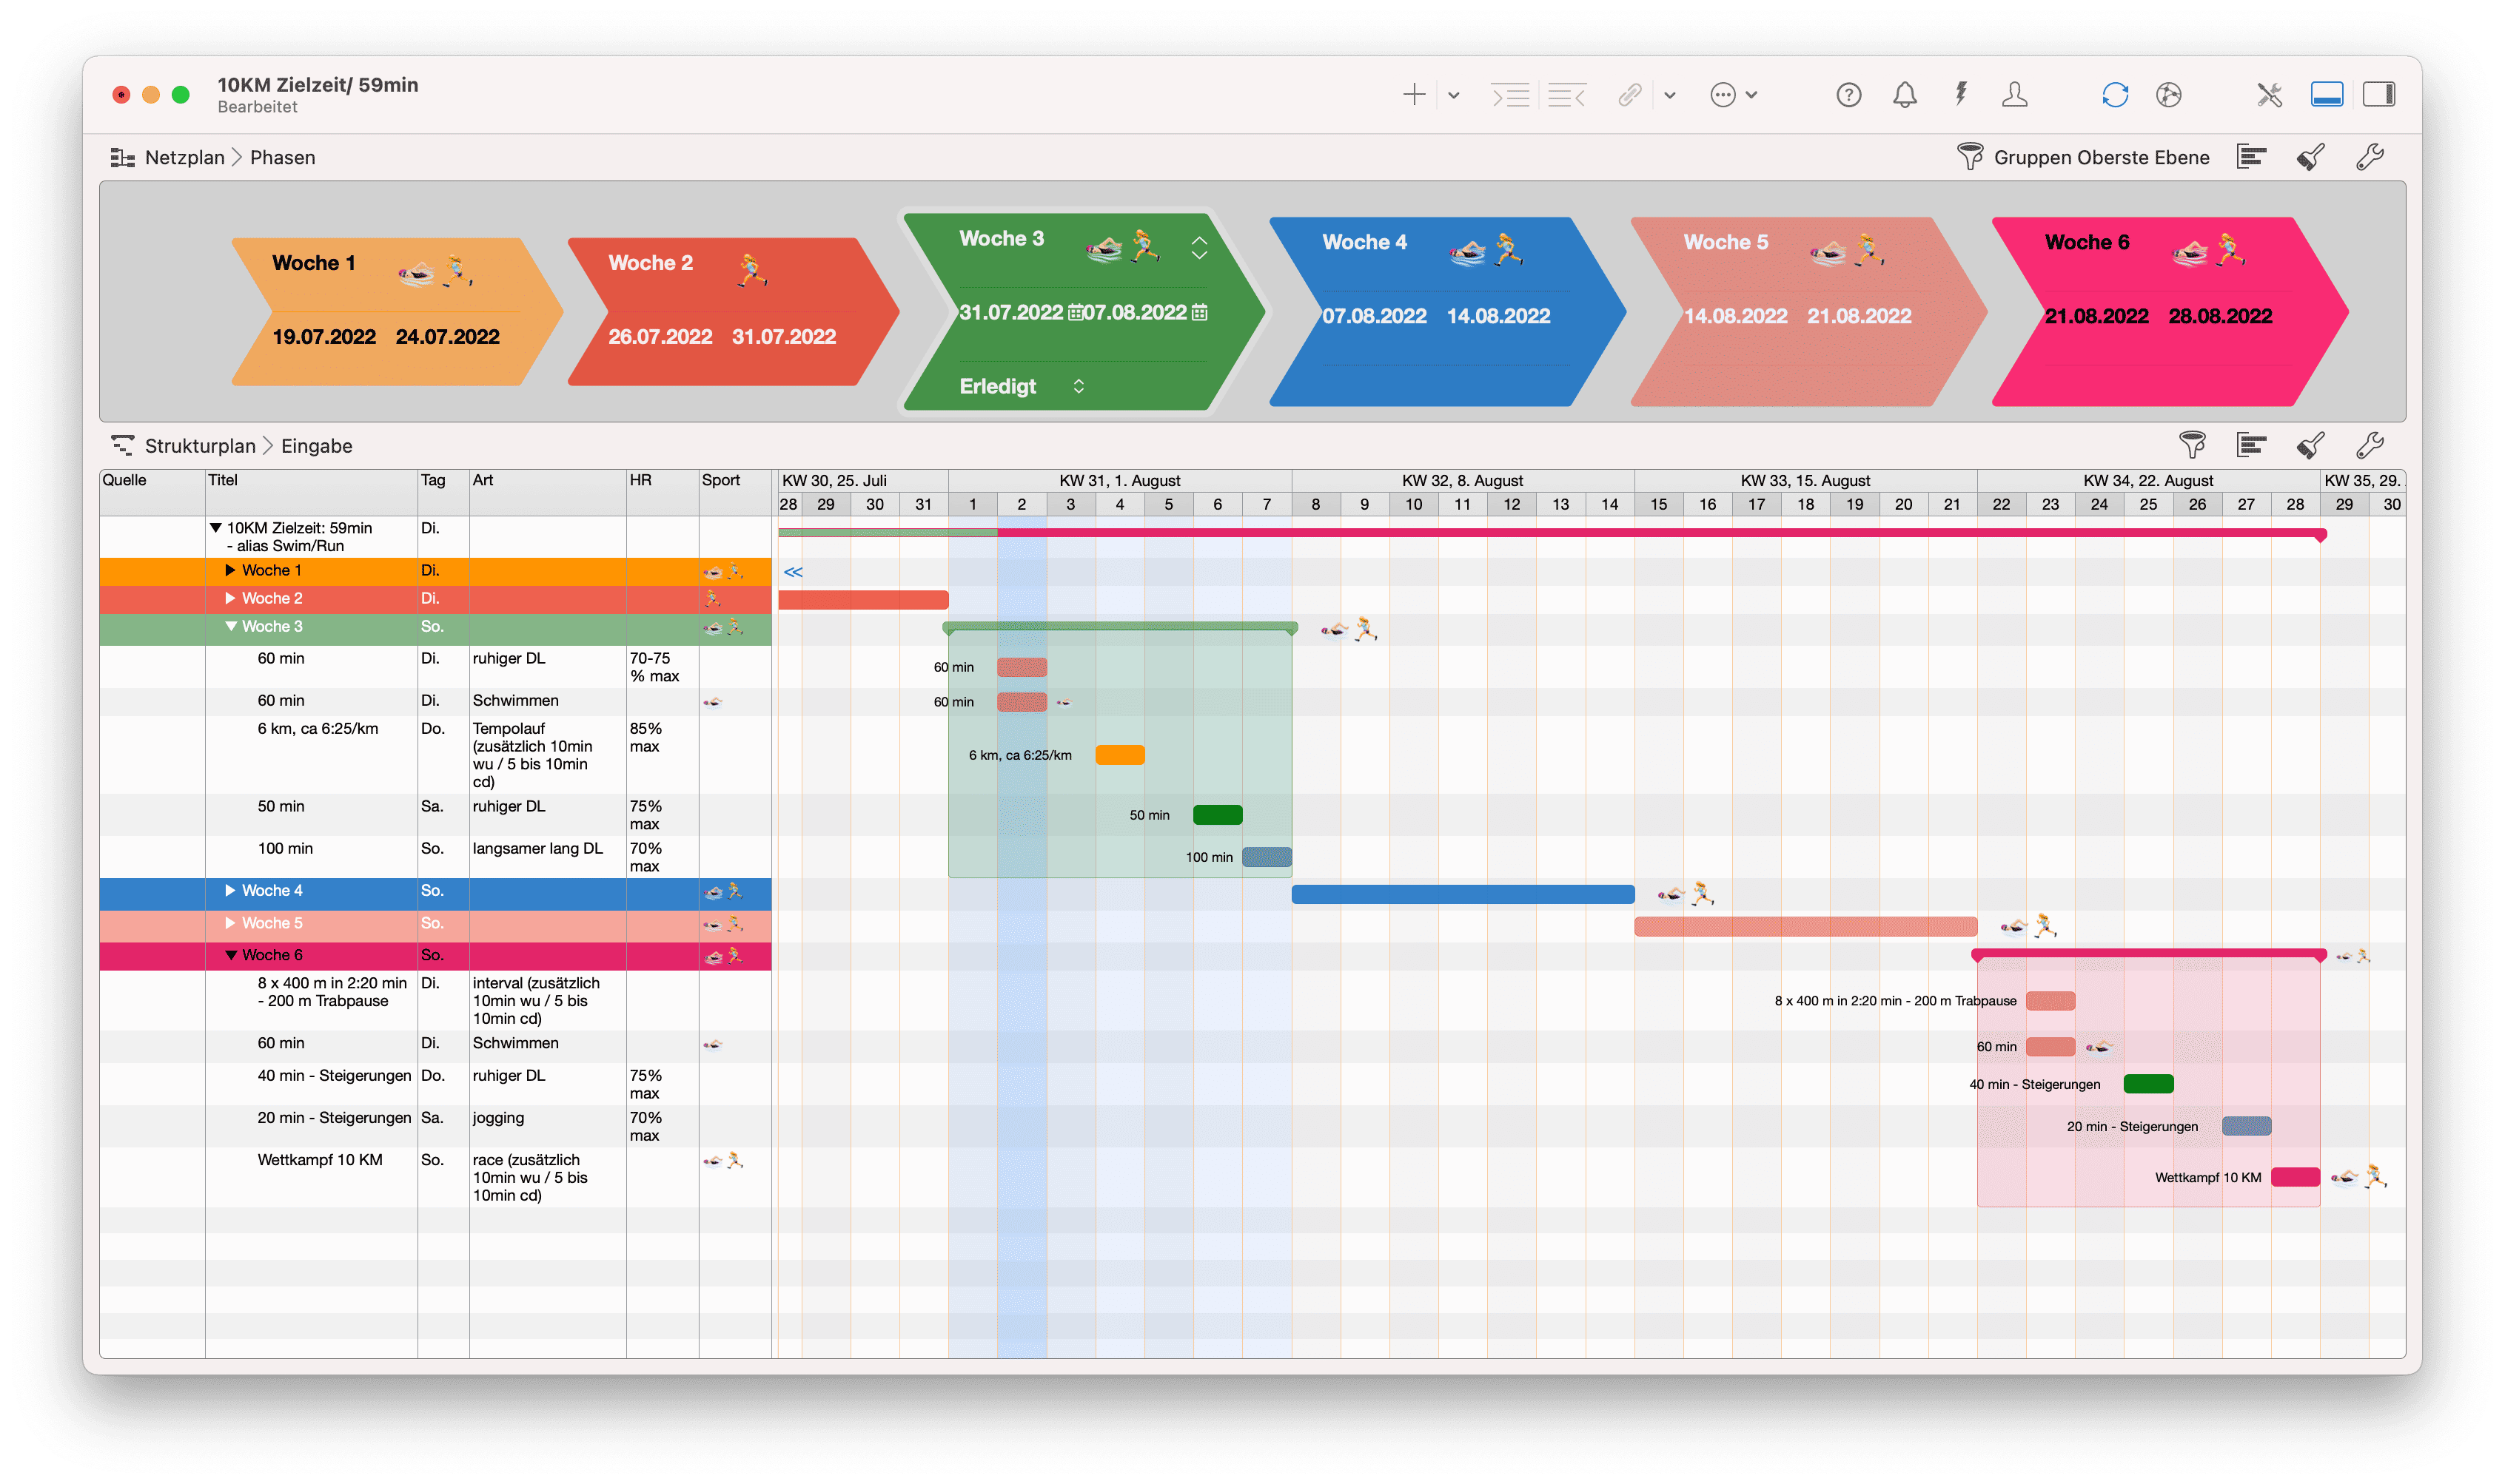The width and height of the screenshot is (2505, 1484).
Task: Click the plus button to add an activity
Action: click(1415, 94)
